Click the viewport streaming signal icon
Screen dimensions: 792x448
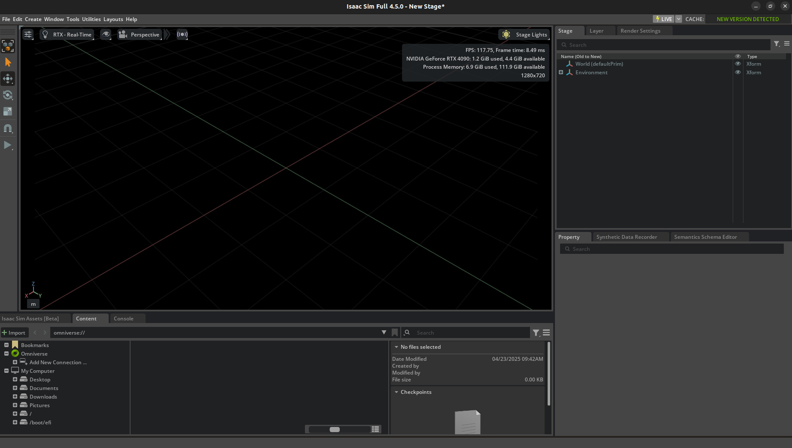(x=182, y=34)
